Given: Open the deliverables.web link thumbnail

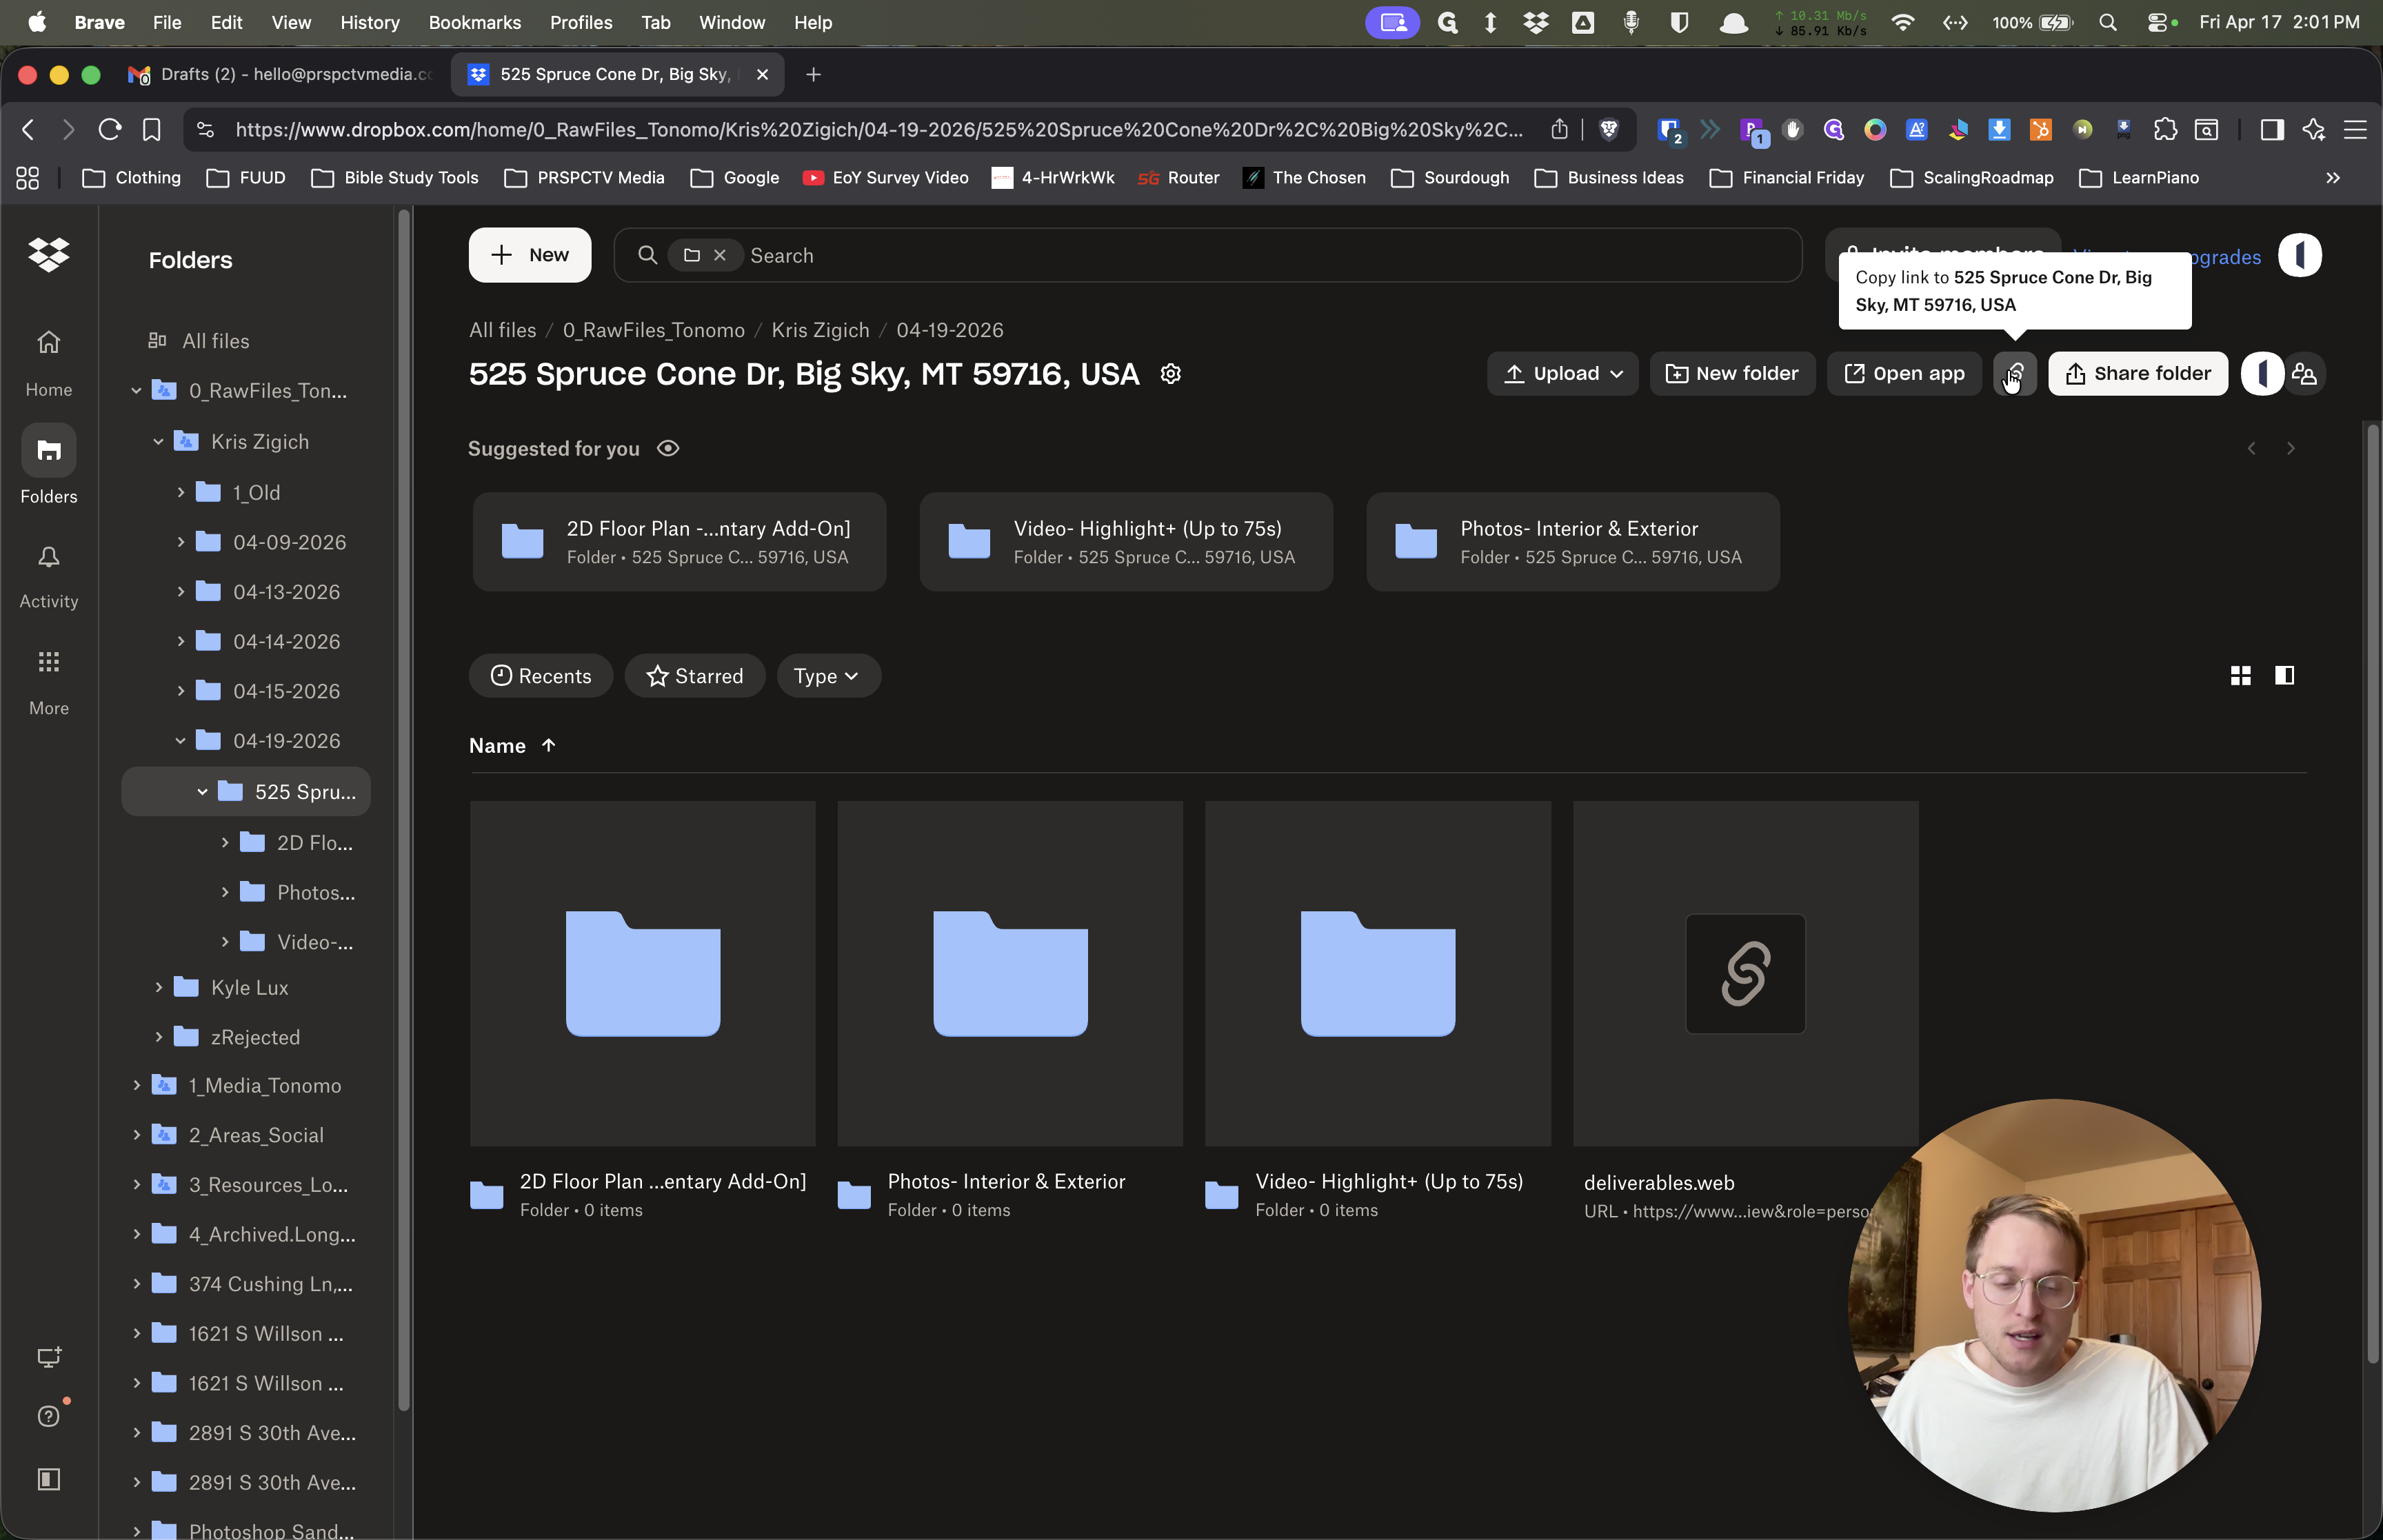Looking at the screenshot, I should pos(1745,973).
